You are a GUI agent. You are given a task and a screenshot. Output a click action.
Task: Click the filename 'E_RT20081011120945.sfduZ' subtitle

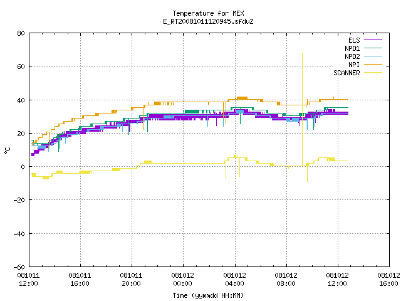coord(208,21)
